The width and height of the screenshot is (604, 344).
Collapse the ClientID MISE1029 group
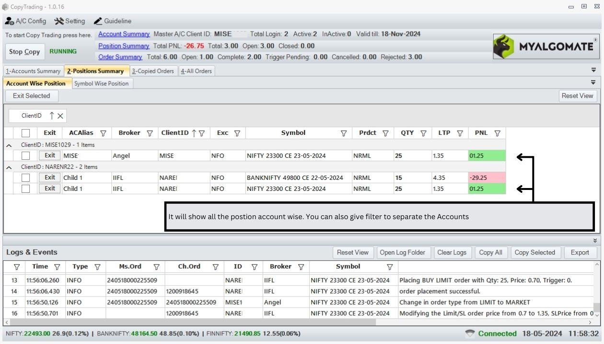point(9,144)
